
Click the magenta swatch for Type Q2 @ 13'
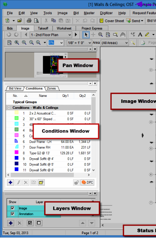(x=16, y=153)
